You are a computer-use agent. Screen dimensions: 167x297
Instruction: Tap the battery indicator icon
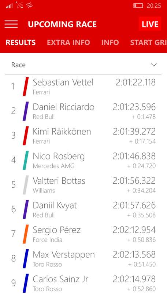coord(138,5)
